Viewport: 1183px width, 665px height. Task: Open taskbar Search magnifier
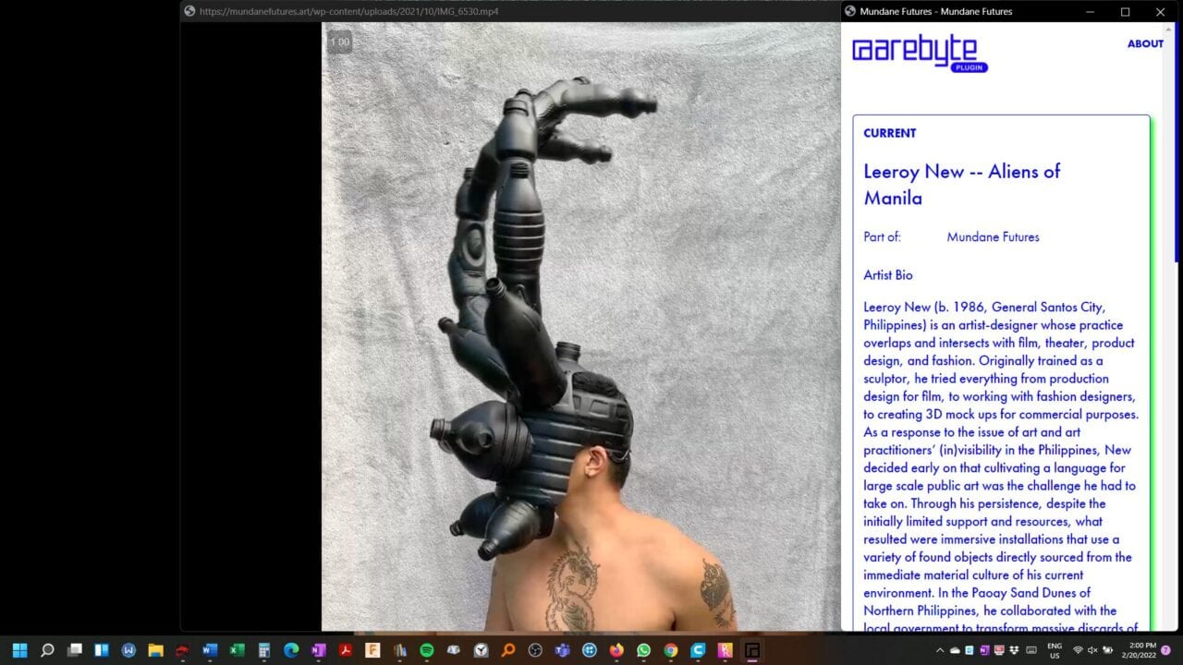(x=47, y=650)
